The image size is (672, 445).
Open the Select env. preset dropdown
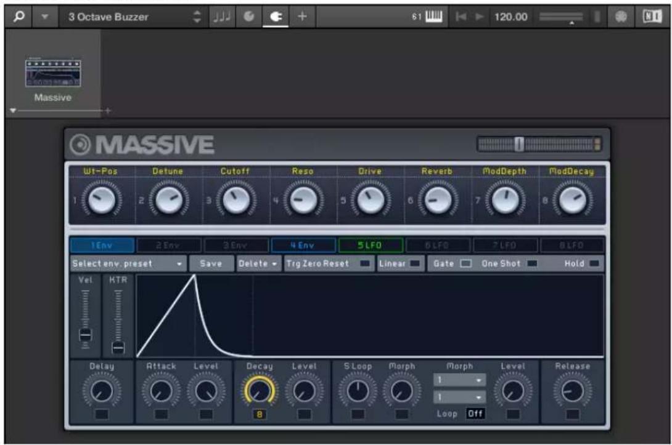tap(128, 263)
